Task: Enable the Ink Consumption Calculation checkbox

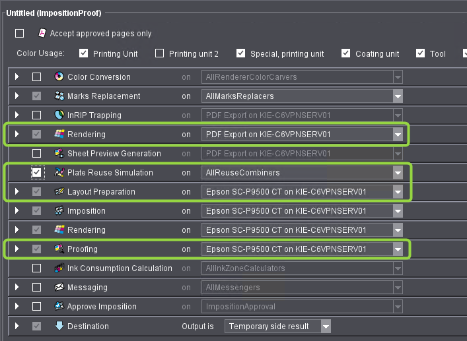Action: (x=37, y=268)
